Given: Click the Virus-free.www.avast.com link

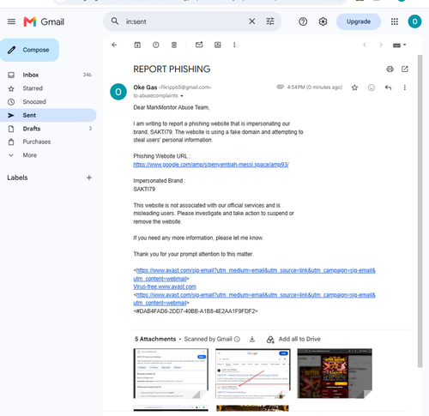Looking at the screenshot, I should point(165,286).
